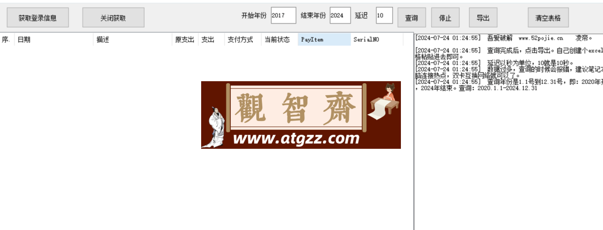Screen dimensions: 603x230
Task: Click log line starting 数据过多
Action: [509, 72]
